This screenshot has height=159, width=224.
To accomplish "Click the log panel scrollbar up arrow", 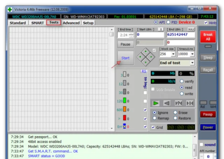I will tap(195, 137).
